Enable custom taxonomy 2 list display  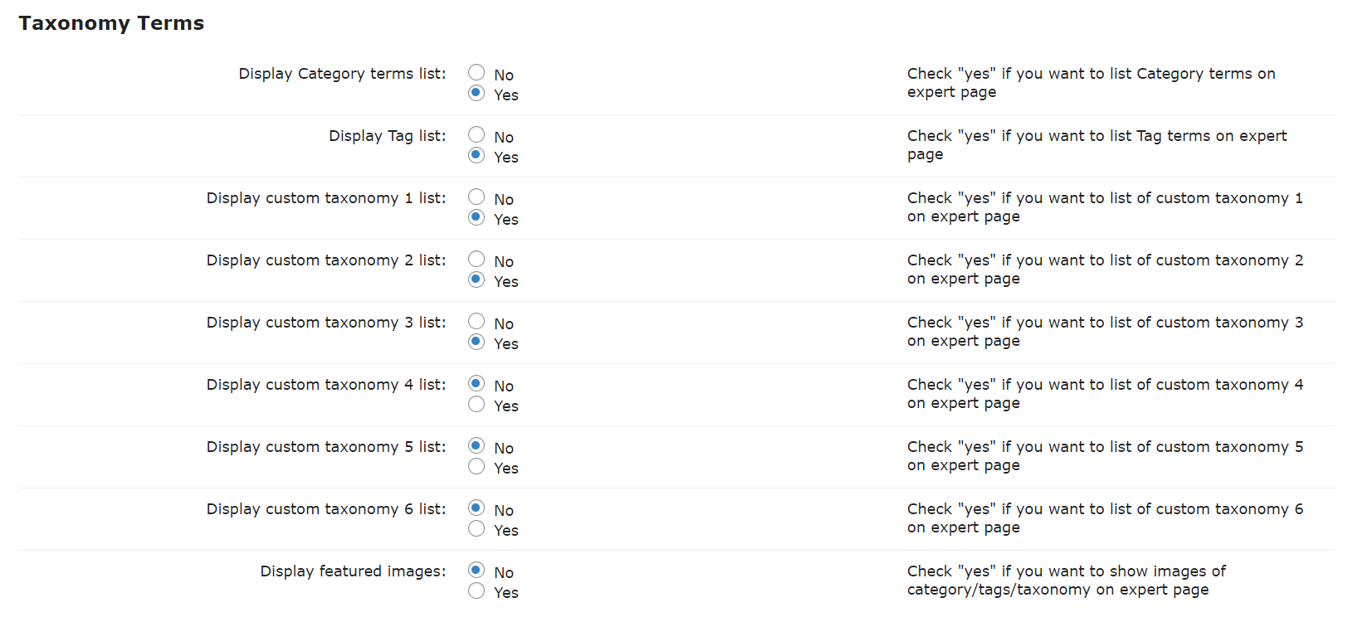click(x=476, y=279)
